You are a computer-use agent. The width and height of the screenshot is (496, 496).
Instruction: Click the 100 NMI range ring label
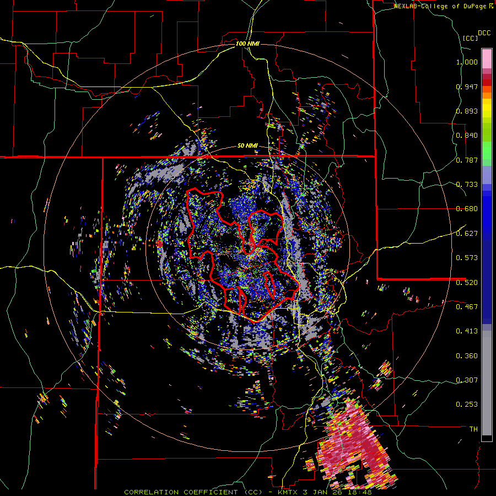tap(247, 44)
